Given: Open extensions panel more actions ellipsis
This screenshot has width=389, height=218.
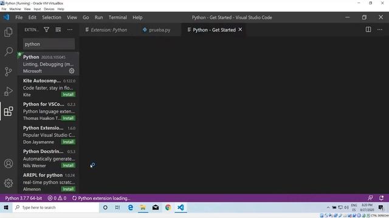Looking at the screenshot, I should (x=70, y=30).
